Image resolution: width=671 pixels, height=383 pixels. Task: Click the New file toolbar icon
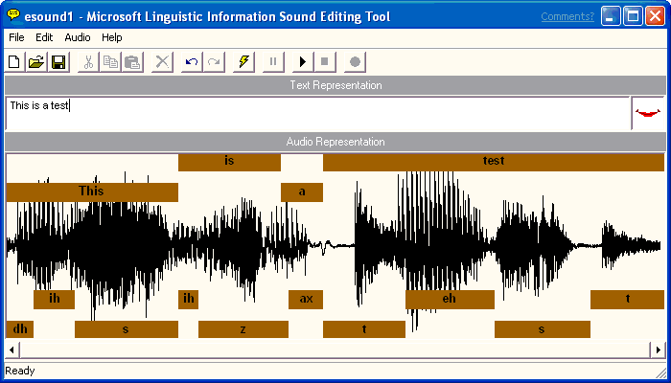click(15, 62)
